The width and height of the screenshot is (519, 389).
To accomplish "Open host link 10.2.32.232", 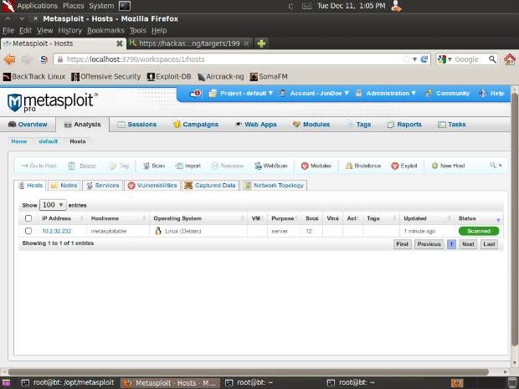I will (x=57, y=231).
